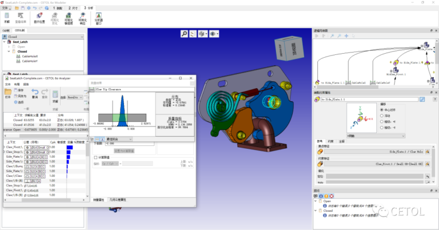439x230 pixels.
Task: Click the lower limit input field
Action: click(130, 144)
